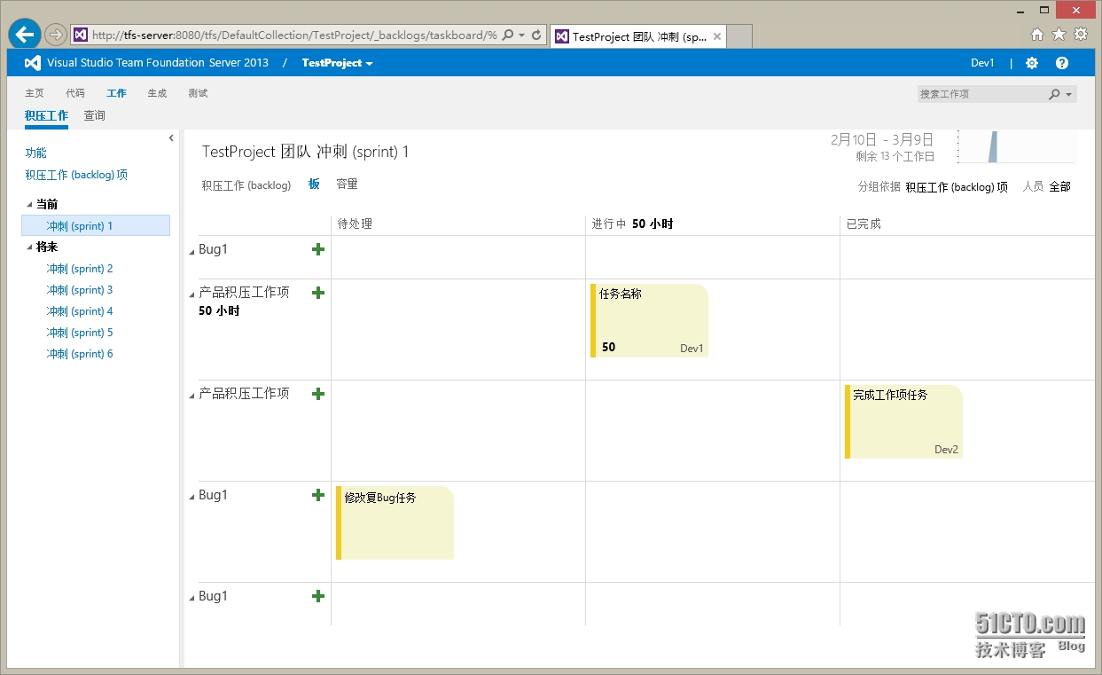Viewport: 1102px width, 675px height.
Task: Switch to 容量 view
Action: tap(347, 184)
